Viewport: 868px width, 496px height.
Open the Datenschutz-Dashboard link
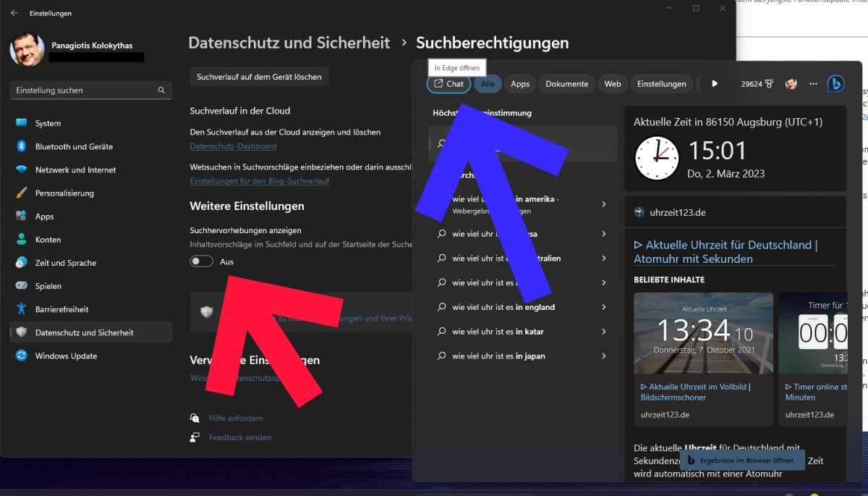(233, 146)
